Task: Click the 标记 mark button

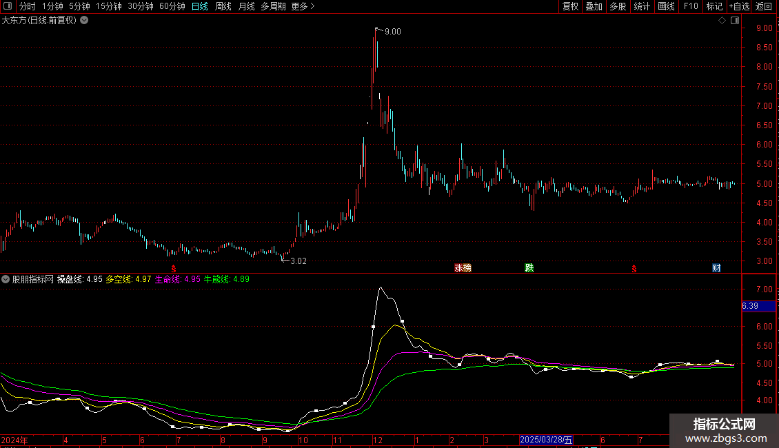Action: 714,6
